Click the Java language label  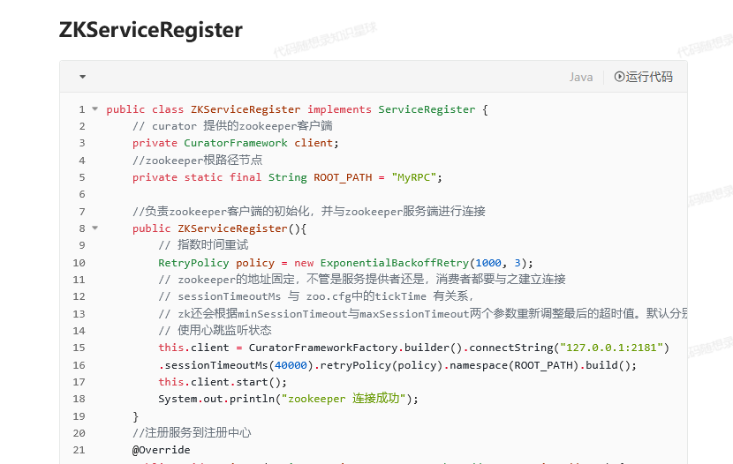[x=581, y=77]
